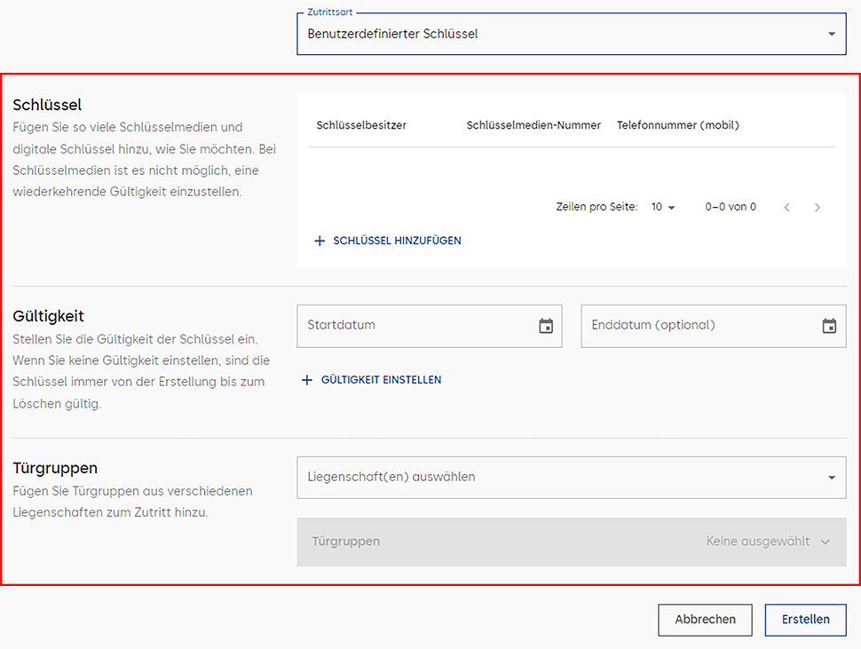The image size is (861, 649).
Task: Click the 0–0 von 0 pagination text
Action: click(731, 207)
